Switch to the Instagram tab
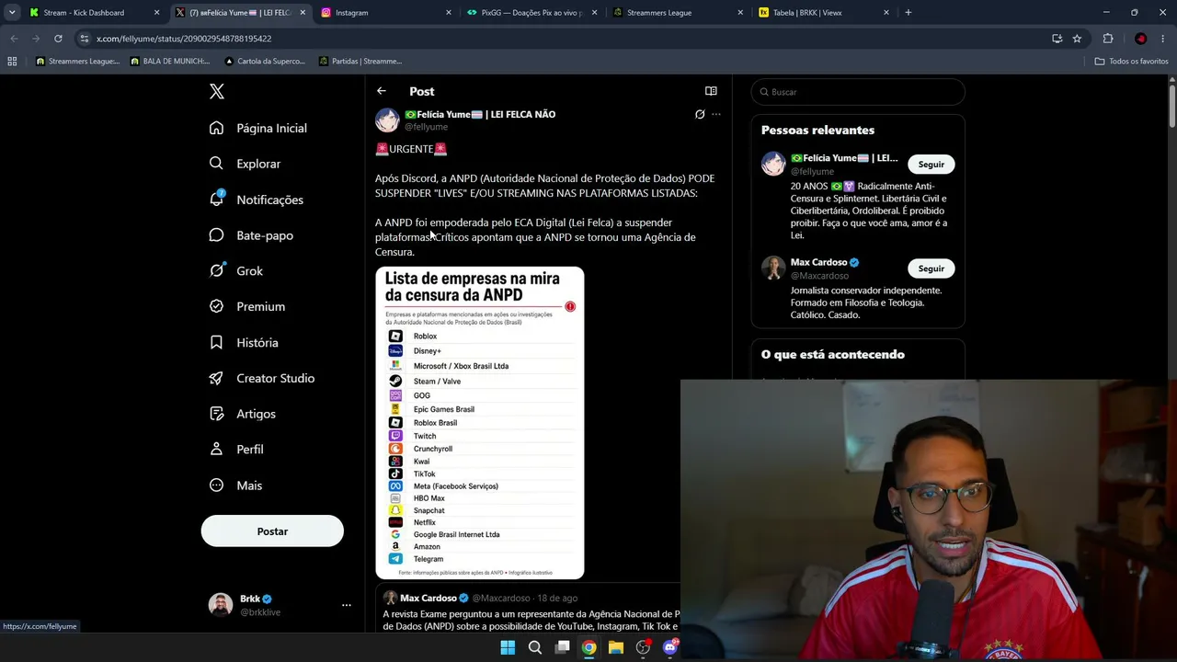This screenshot has width=1177, height=662. [386, 13]
